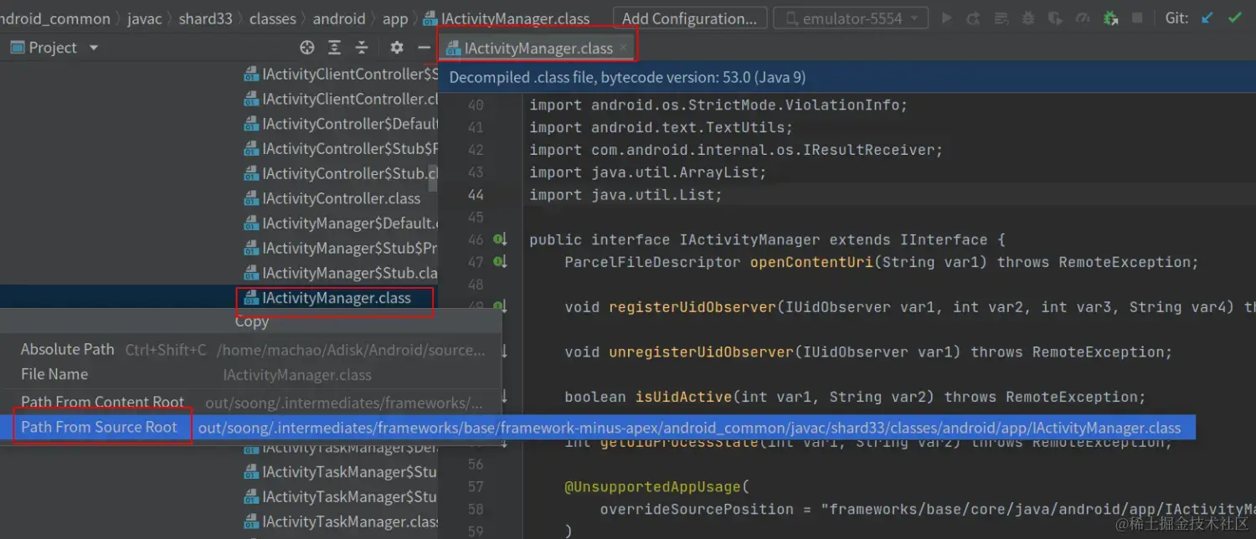1256x539 pixels.
Task: Select IActivityController$Default class file
Action: click(340, 124)
